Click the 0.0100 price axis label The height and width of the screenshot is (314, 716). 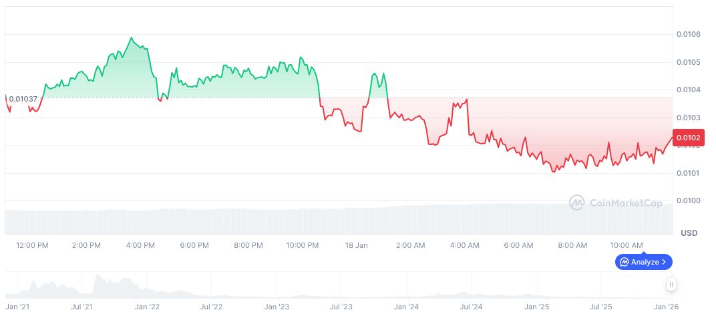687,201
